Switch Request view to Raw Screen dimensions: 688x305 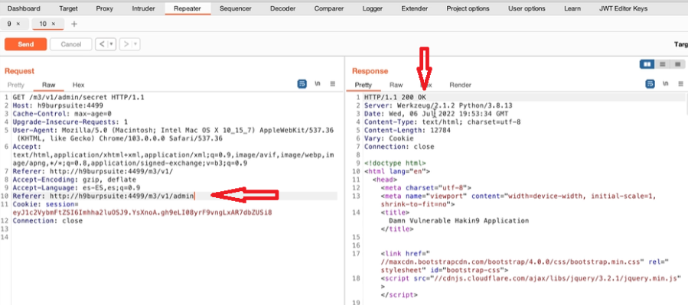pyautogui.click(x=48, y=85)
